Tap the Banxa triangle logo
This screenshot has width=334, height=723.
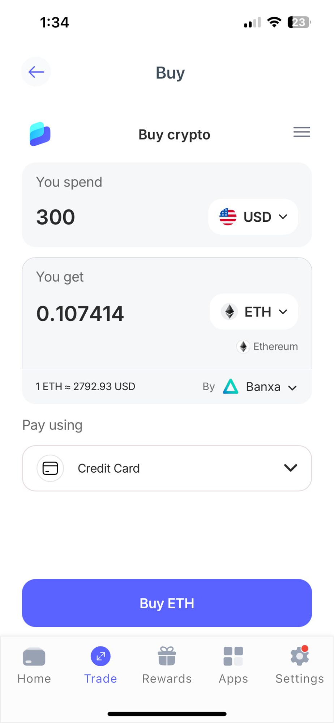[x=231, y=387]
